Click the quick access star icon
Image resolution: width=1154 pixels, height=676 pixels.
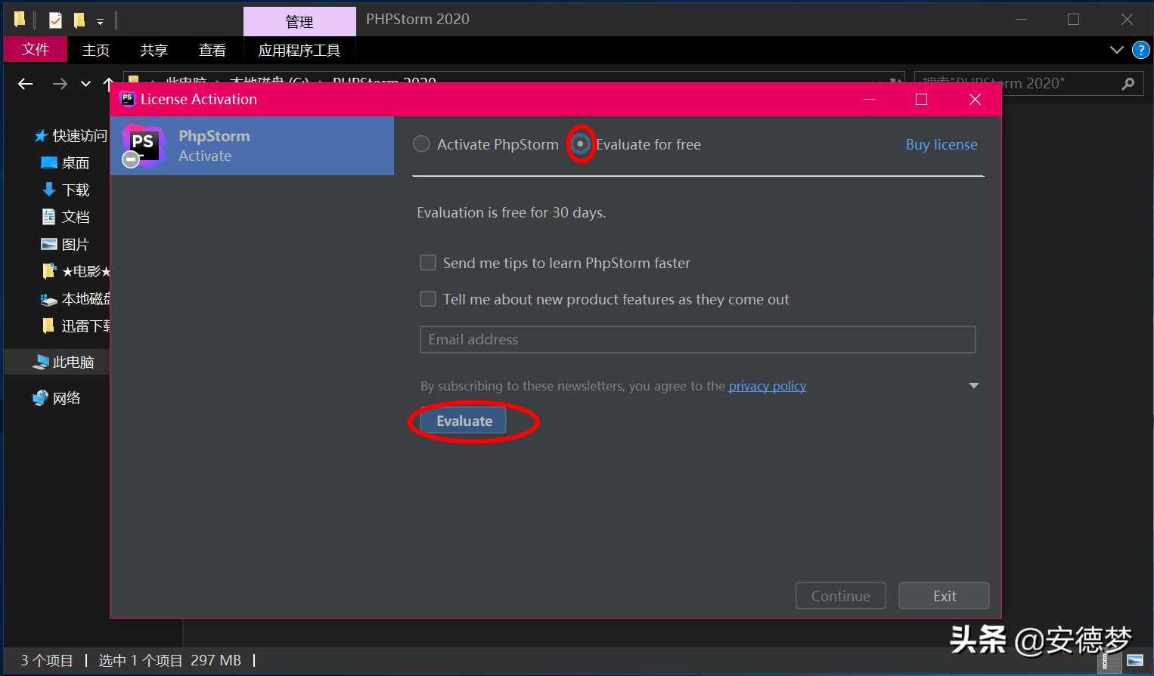pos(41,136)
